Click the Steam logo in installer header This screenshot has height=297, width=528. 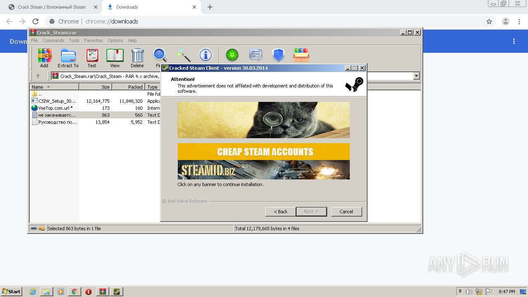tap(354, 85)
